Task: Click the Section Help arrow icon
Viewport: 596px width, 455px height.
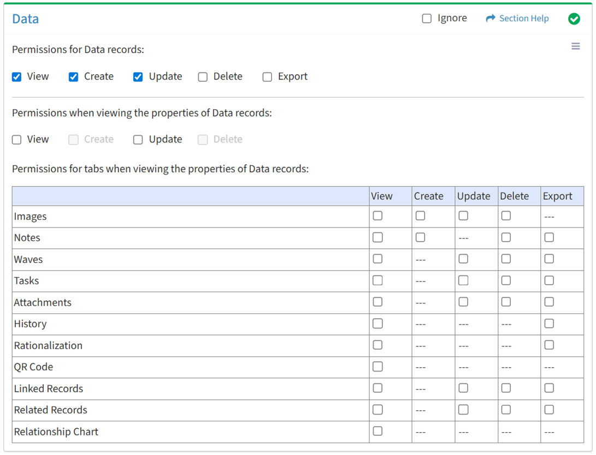Action: click(x=490, y=19)
